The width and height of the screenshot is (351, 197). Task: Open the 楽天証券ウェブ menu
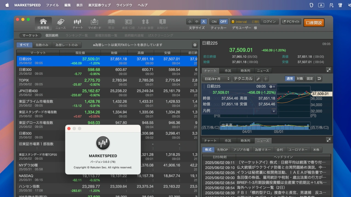[99, 5]
